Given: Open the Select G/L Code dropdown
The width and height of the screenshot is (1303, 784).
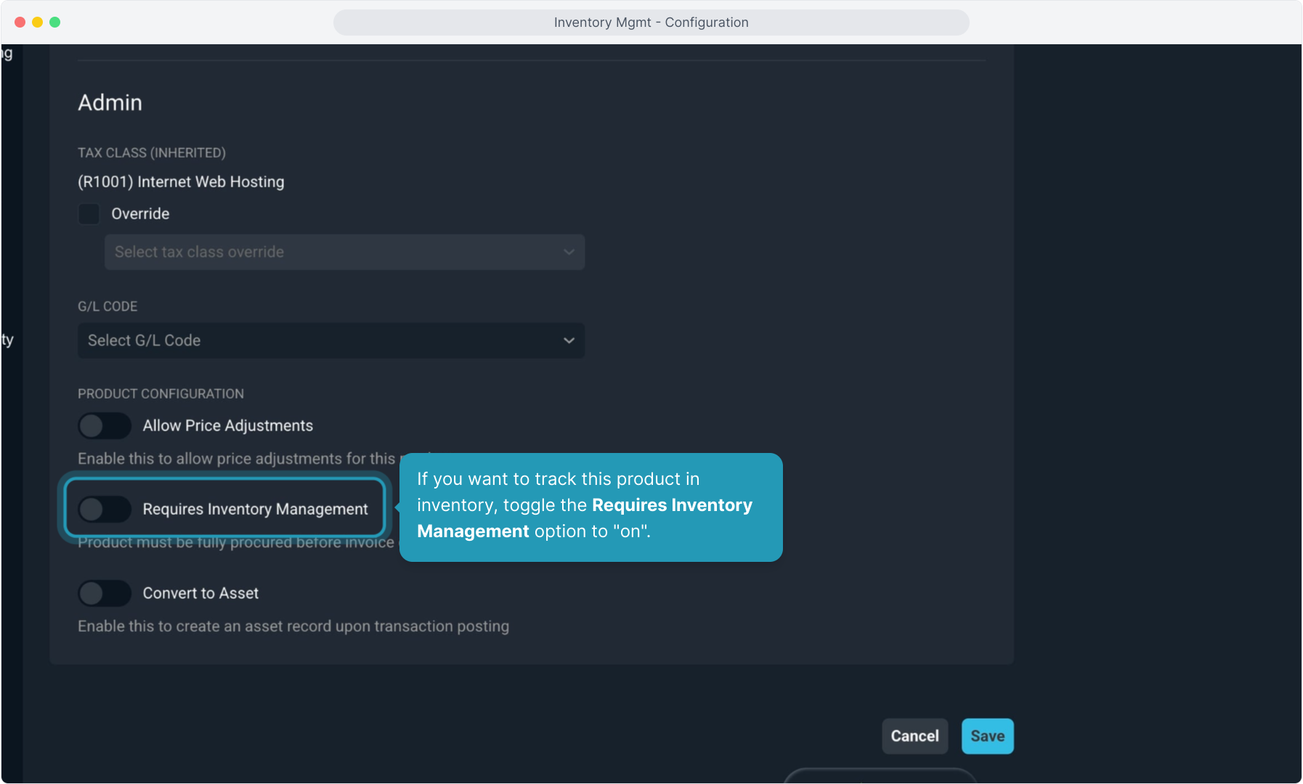Looking at the screenshot, I should click(331, 340).
